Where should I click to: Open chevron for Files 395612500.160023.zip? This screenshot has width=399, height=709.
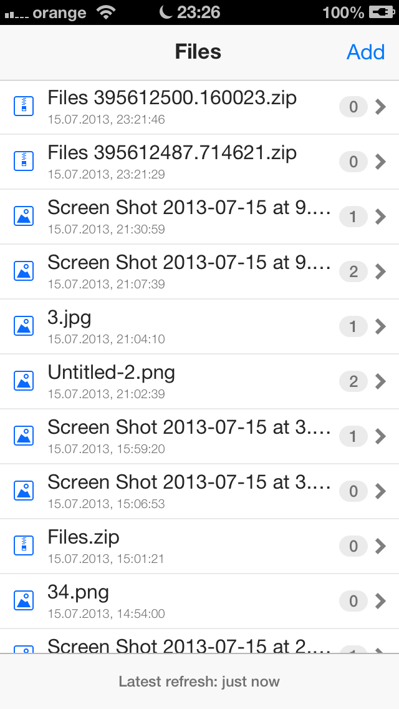coord(380,107)
